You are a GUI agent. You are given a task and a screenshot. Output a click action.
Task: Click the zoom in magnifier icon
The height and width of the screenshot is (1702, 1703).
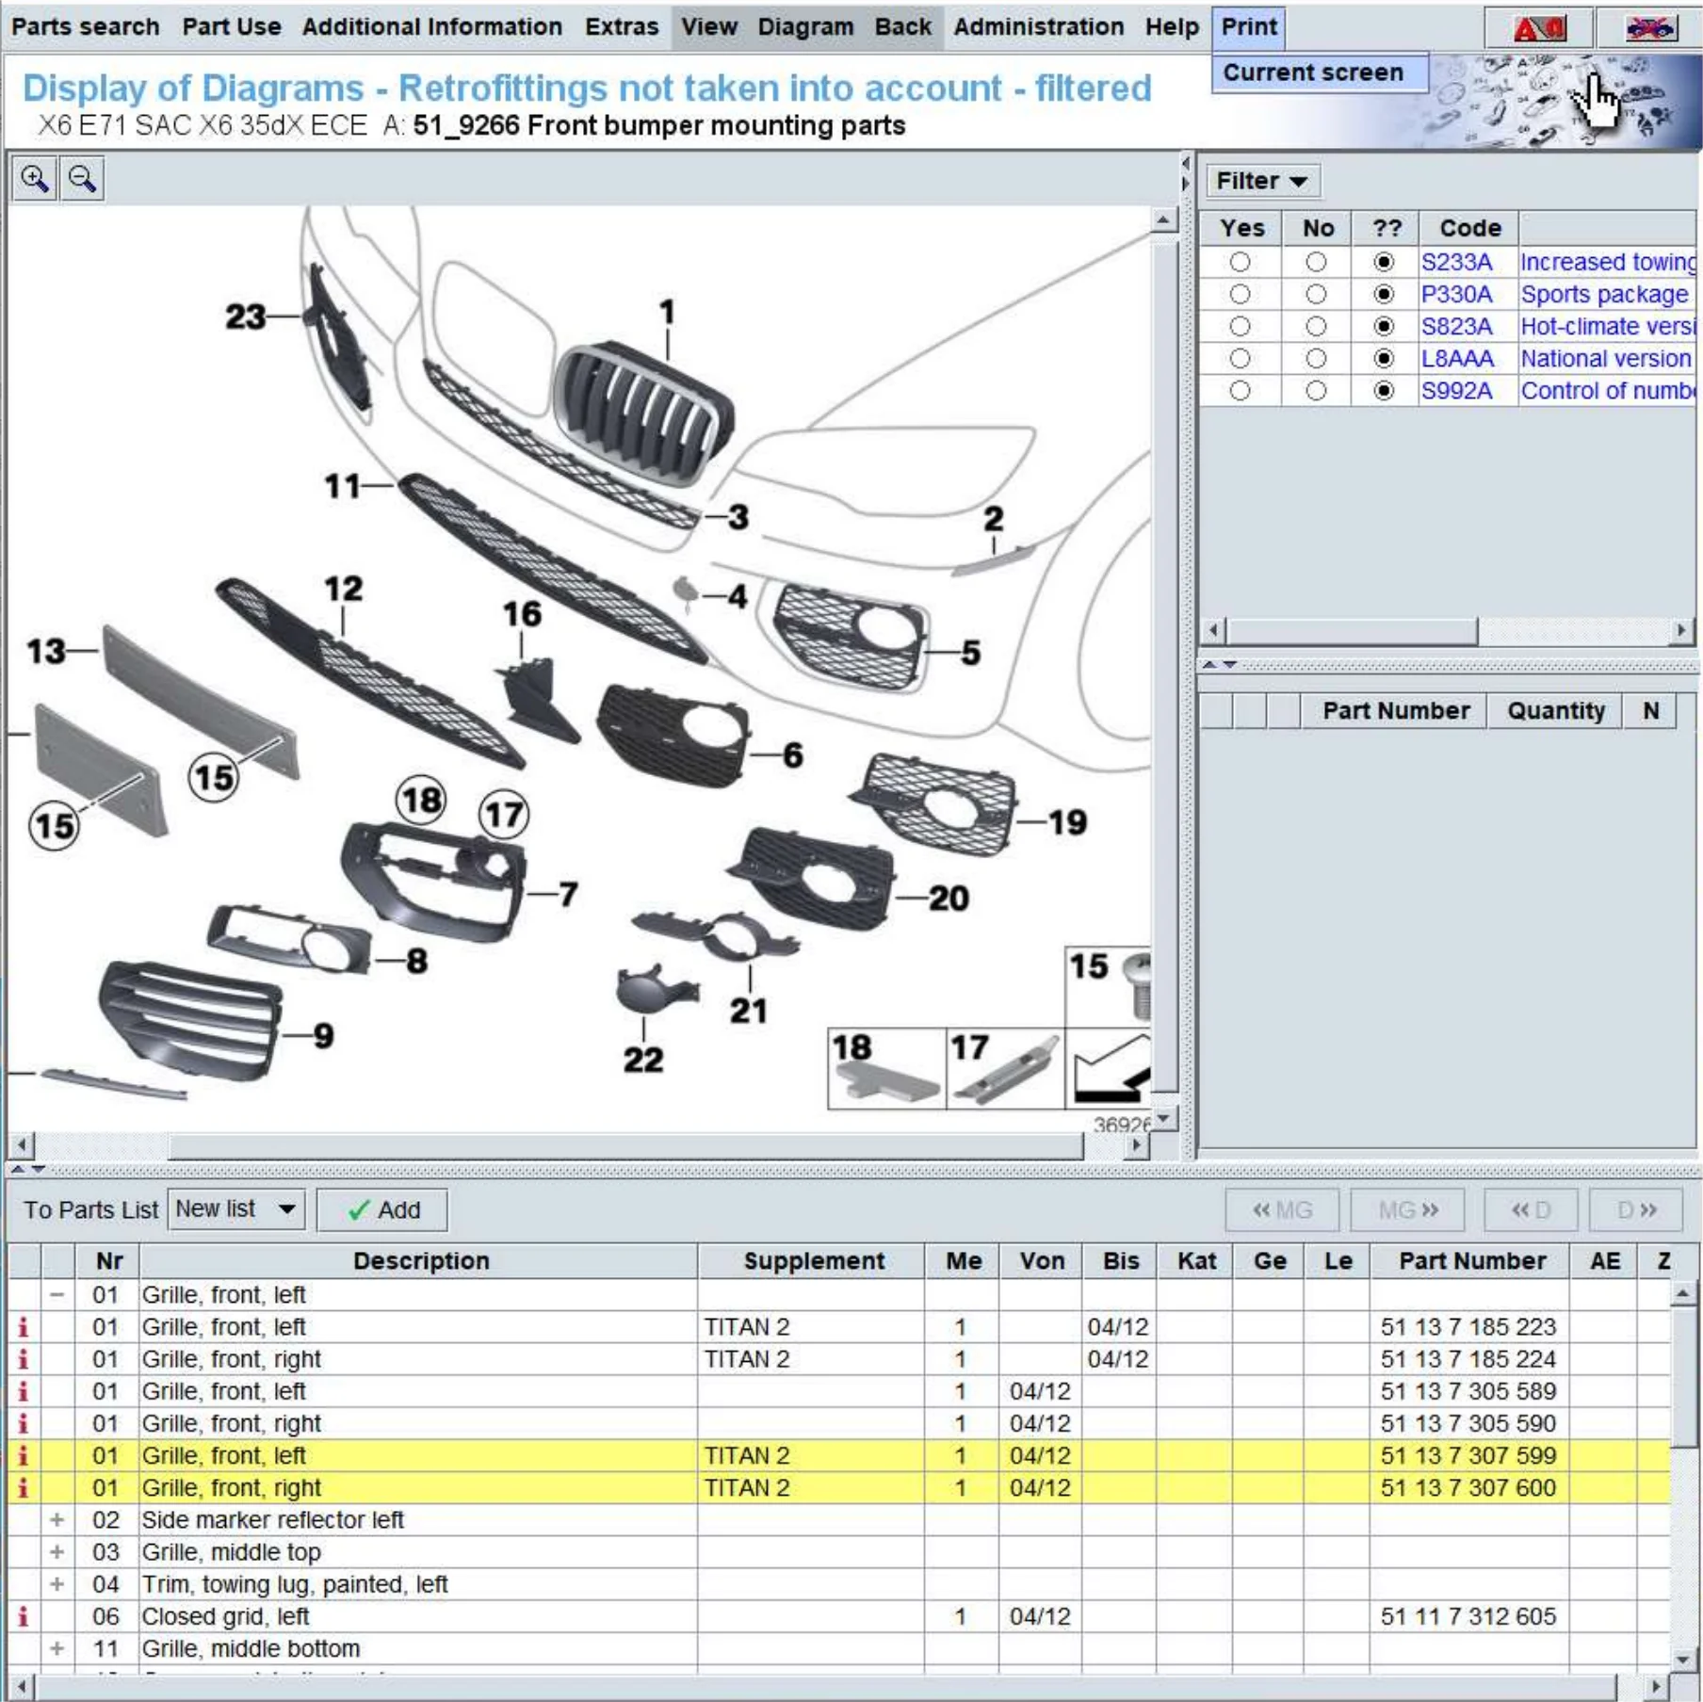(35, 179)
